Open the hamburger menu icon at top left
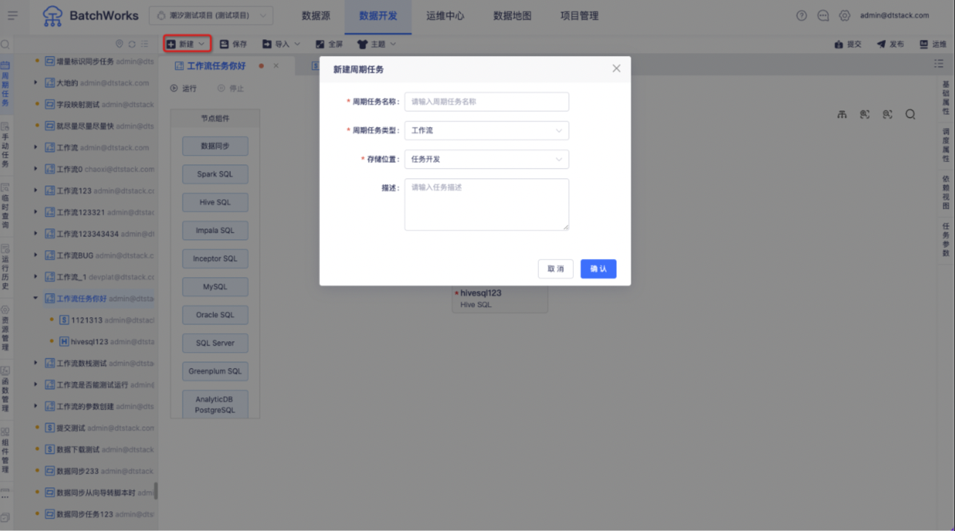955x531 pixels. click(12, 15)
